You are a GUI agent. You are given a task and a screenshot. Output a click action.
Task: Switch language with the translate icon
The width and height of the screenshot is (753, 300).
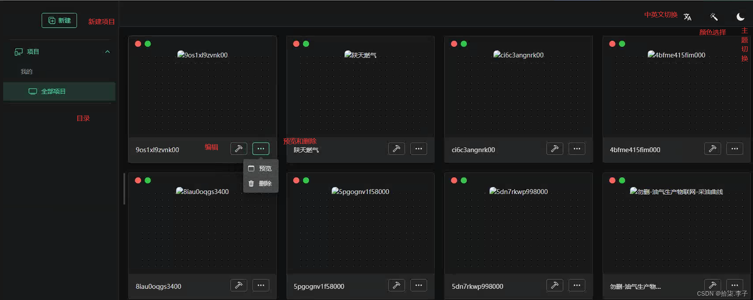[688, 17]
